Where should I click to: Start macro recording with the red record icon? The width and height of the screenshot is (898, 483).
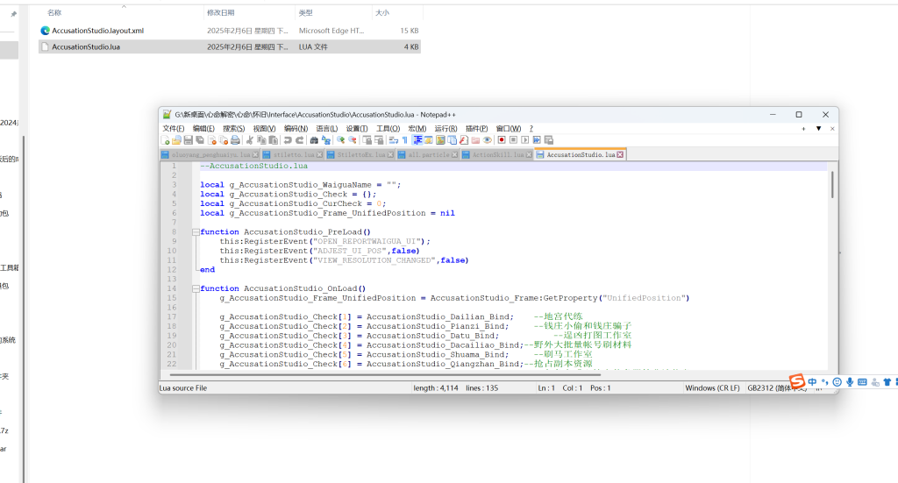point(502,139)
